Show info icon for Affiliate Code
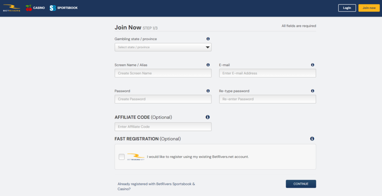Image resolution: width=382 pixels, height=196 pixels. 207,117
